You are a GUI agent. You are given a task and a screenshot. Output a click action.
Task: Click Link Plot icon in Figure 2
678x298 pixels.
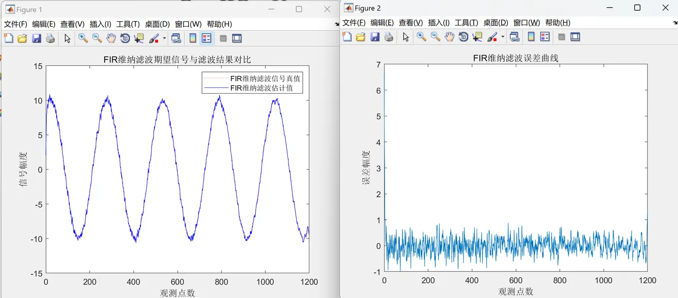tap(515, 37)
